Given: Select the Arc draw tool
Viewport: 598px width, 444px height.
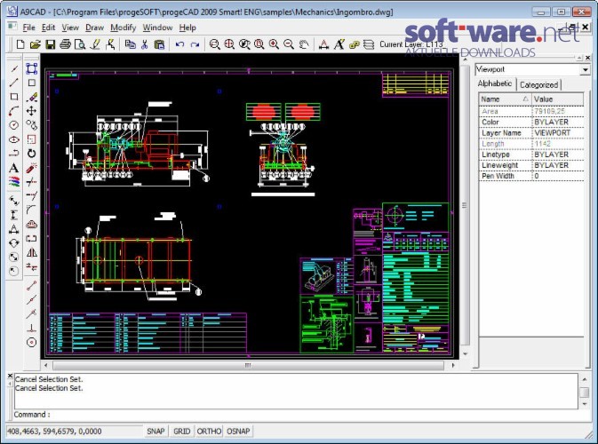Looking at the screenshot, I should 13,111.
